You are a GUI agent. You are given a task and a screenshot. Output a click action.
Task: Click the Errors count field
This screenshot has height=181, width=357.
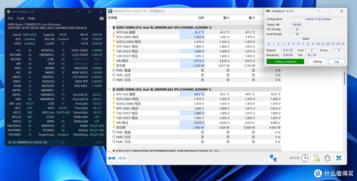point(339,50)
